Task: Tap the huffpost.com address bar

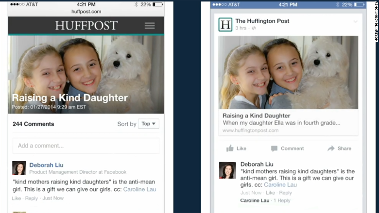Action: pyautogui.click(x=86, y=12)
